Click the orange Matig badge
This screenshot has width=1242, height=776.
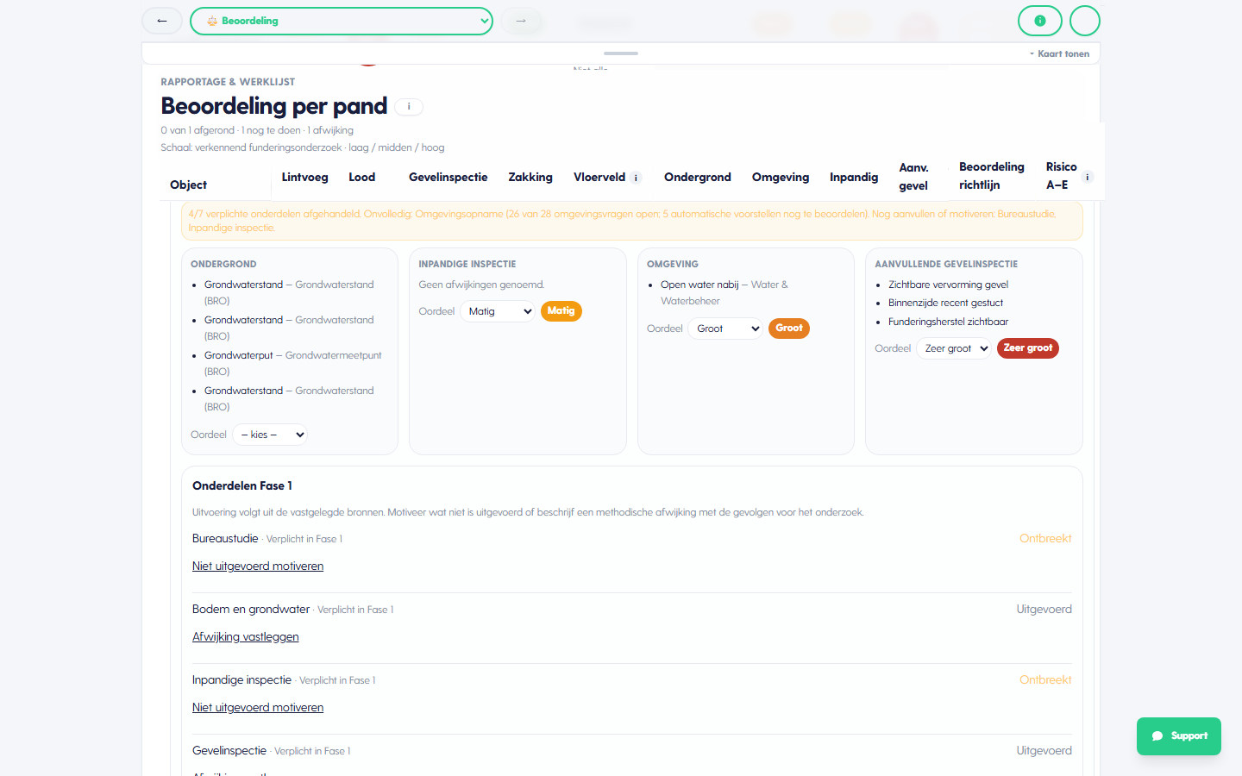(561, 311)
